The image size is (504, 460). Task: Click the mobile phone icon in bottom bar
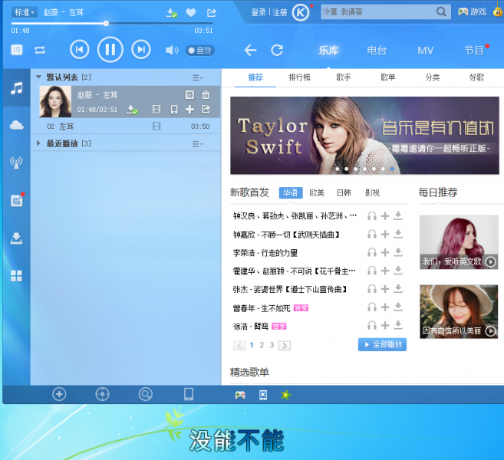click(188, 394)
